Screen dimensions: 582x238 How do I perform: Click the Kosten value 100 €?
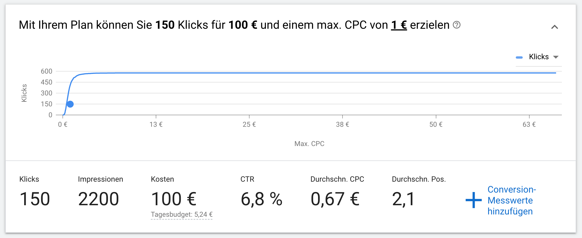tap(174, 199)
